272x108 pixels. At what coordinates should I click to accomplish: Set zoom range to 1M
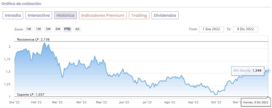coord(38,29)
